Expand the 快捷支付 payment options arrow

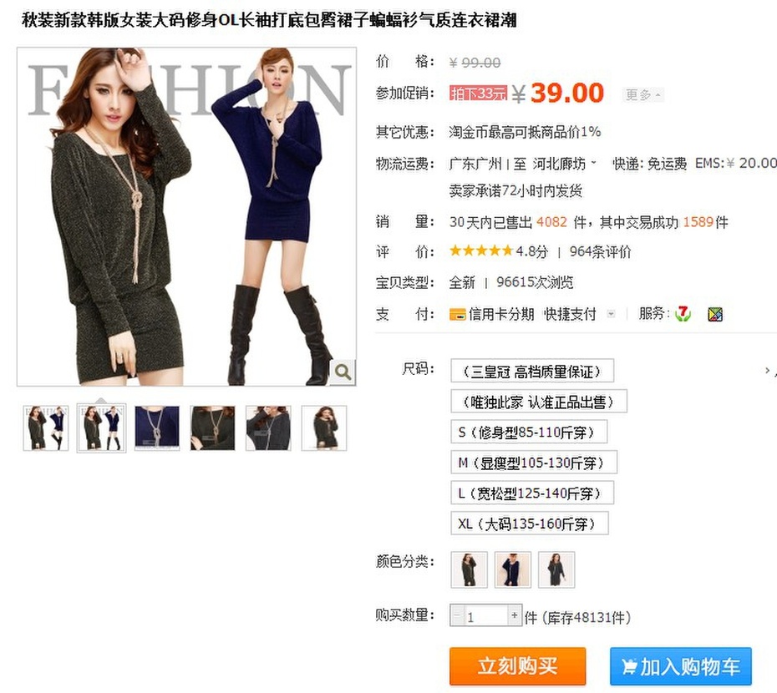tap(611, 314)
